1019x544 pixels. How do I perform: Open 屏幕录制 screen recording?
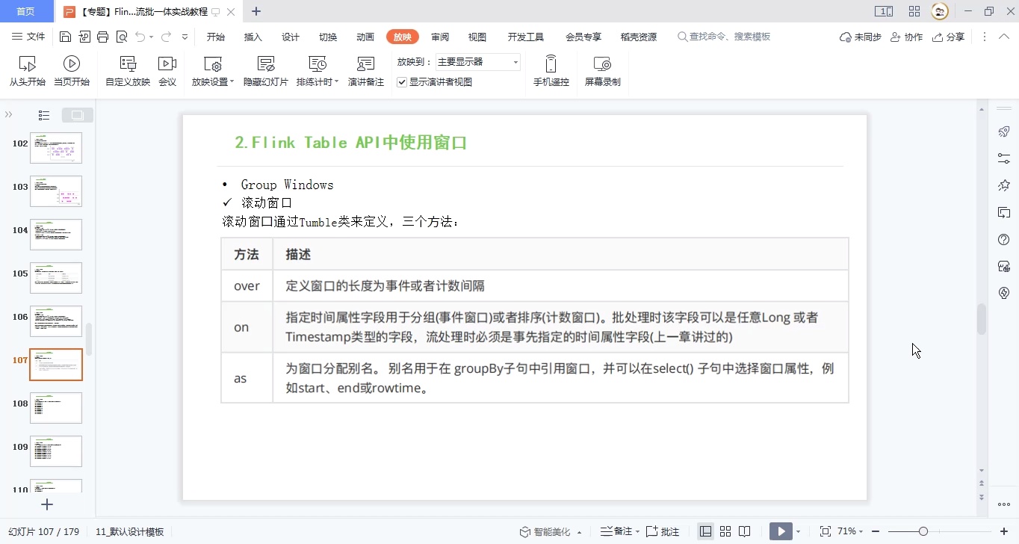[x=602, y=71]
